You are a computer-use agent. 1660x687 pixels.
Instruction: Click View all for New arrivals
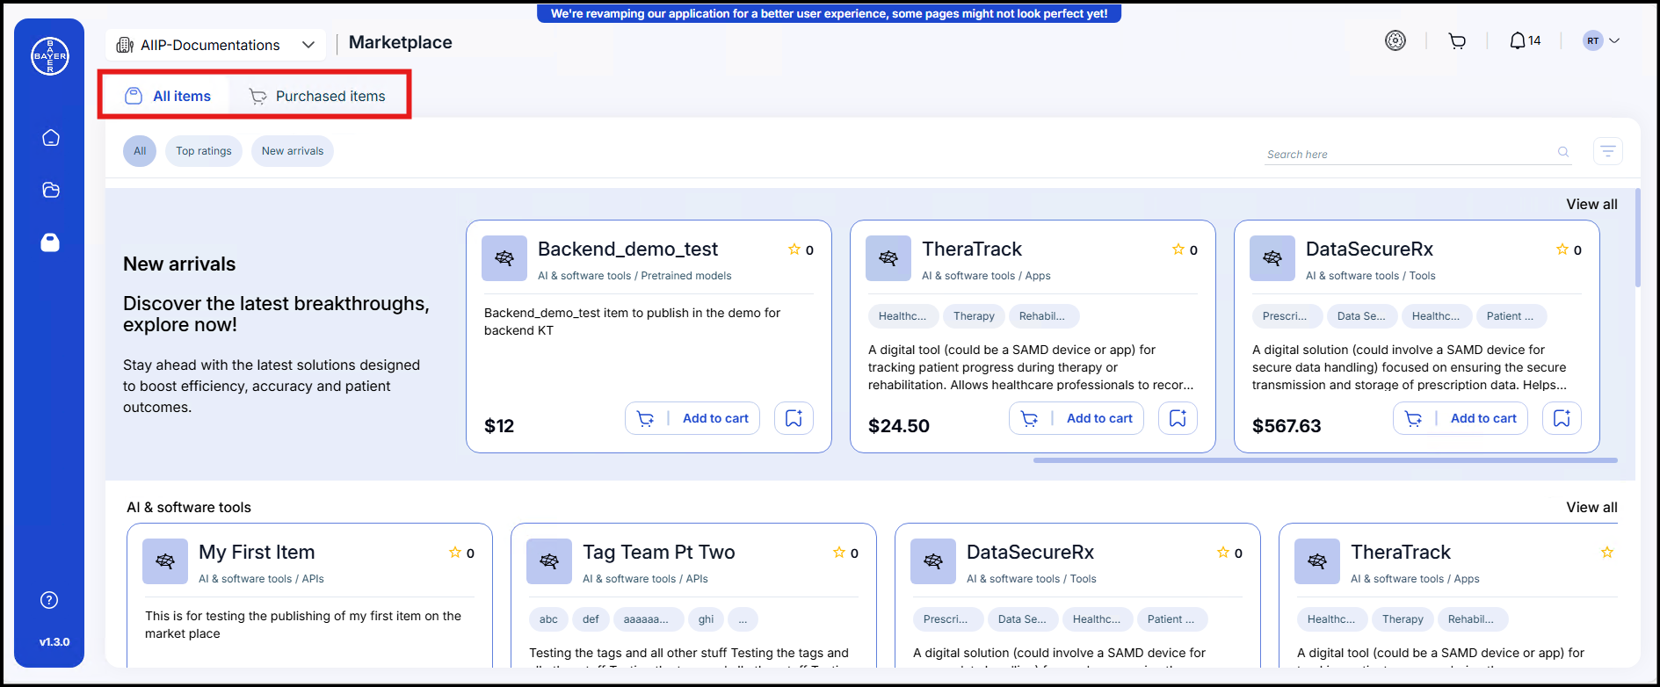click(x=1591, y=204)
